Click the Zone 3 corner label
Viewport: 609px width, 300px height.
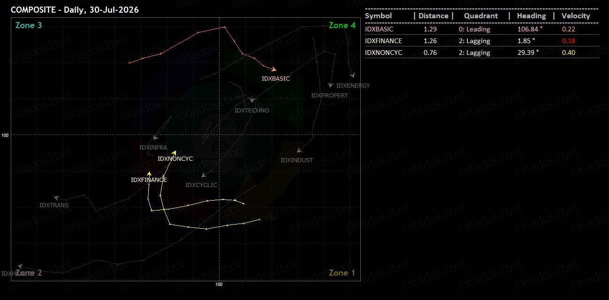click(x=29, y=25)
